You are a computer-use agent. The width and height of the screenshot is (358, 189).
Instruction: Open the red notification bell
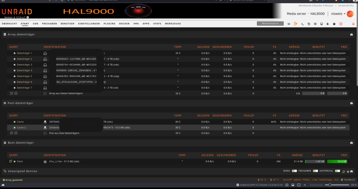(x=353, y=24)
